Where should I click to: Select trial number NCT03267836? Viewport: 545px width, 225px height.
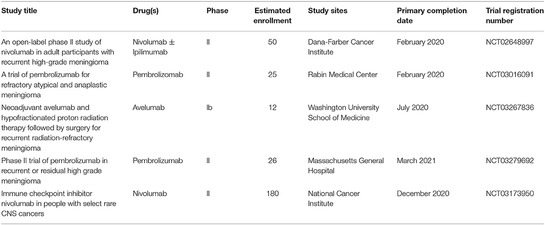509,107
